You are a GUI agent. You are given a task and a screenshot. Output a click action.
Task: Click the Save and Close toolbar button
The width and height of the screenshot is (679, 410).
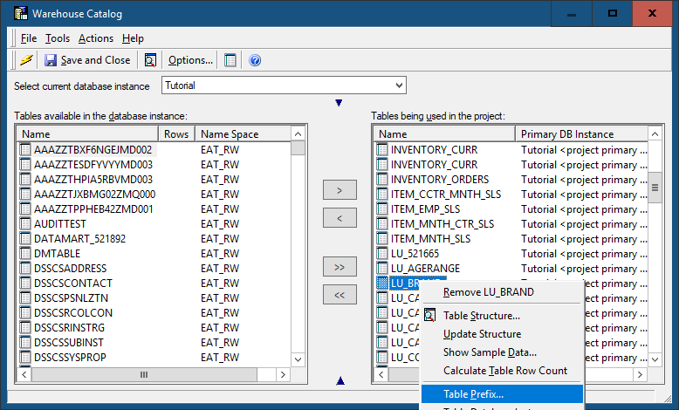(x=87, y=60)
